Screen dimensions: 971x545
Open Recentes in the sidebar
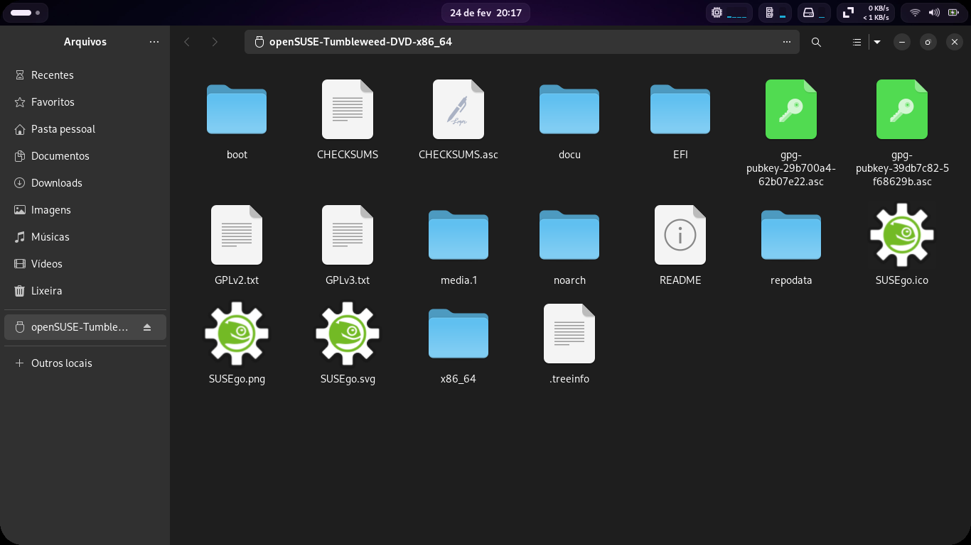pos(85,75)
